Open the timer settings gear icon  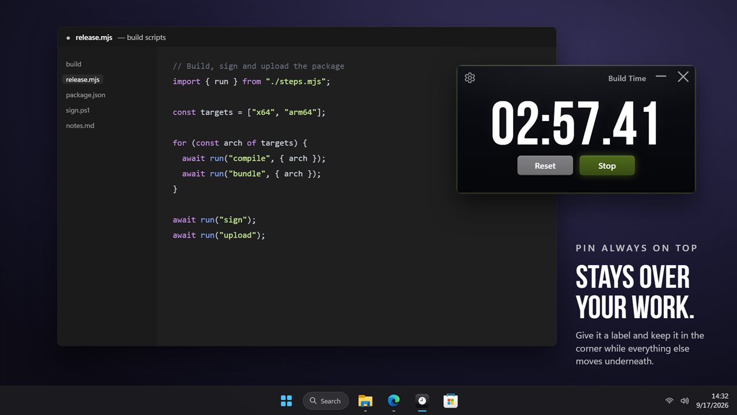point(470,78)
